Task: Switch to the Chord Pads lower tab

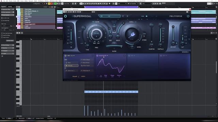Action: tap(50, 118)
